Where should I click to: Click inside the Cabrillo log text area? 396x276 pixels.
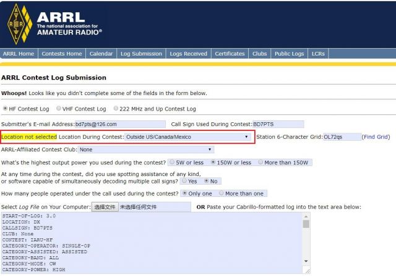pos(152,243)
